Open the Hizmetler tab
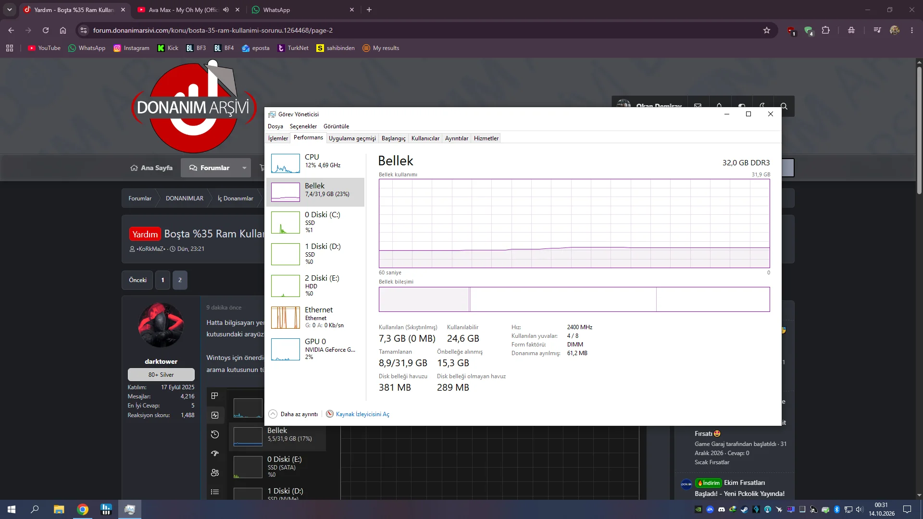The image size is (923, 519). (x=486, y=138)
